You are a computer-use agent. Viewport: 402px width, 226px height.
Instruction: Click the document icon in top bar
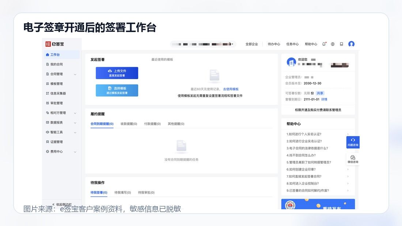341,44
